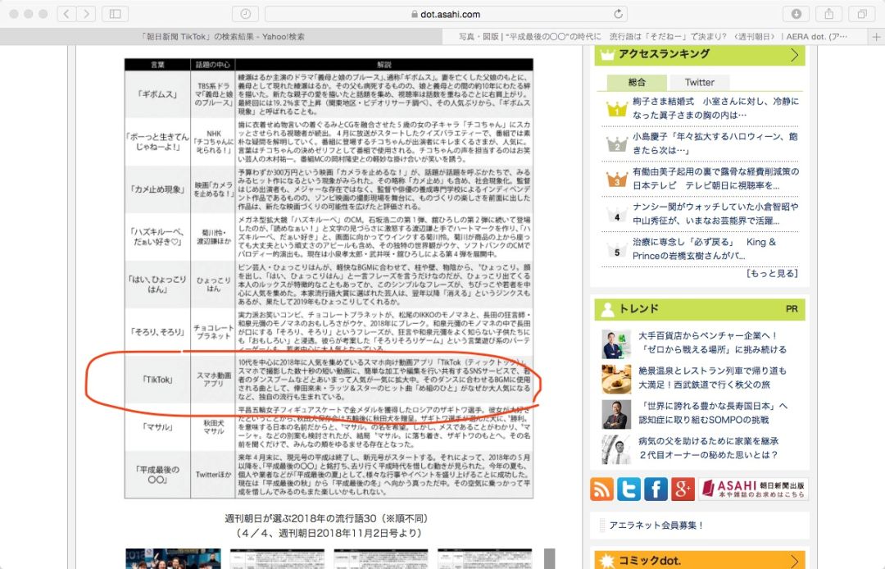
Task: Click もっと見る to show more rankings
Action: (x=771, y=273)
